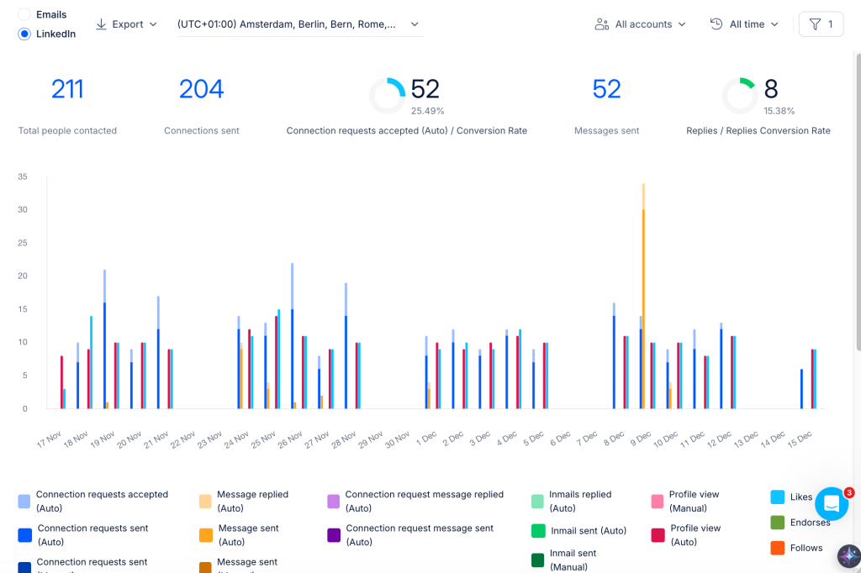861x573 pixels.
Task: Click the Follows orange color swatch
Action: point(777,548)
